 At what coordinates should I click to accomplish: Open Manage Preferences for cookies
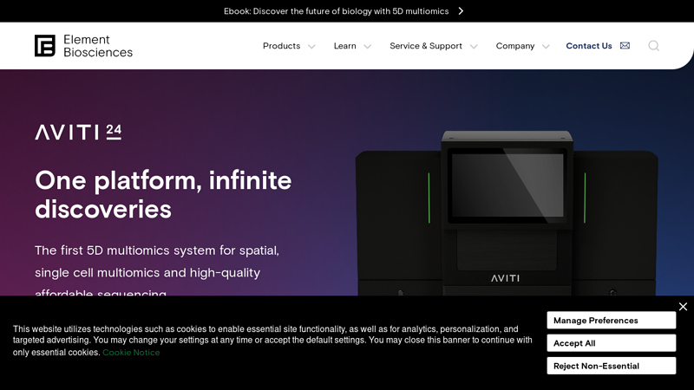tap(611, 321)
